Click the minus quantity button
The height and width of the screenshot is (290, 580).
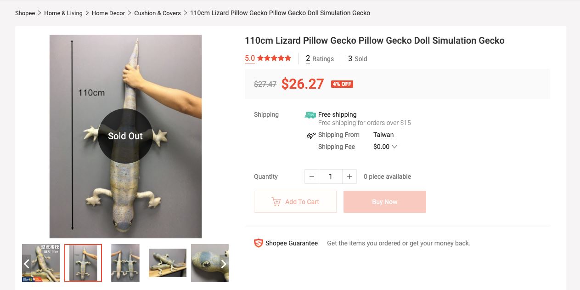[x=312, y=176]
